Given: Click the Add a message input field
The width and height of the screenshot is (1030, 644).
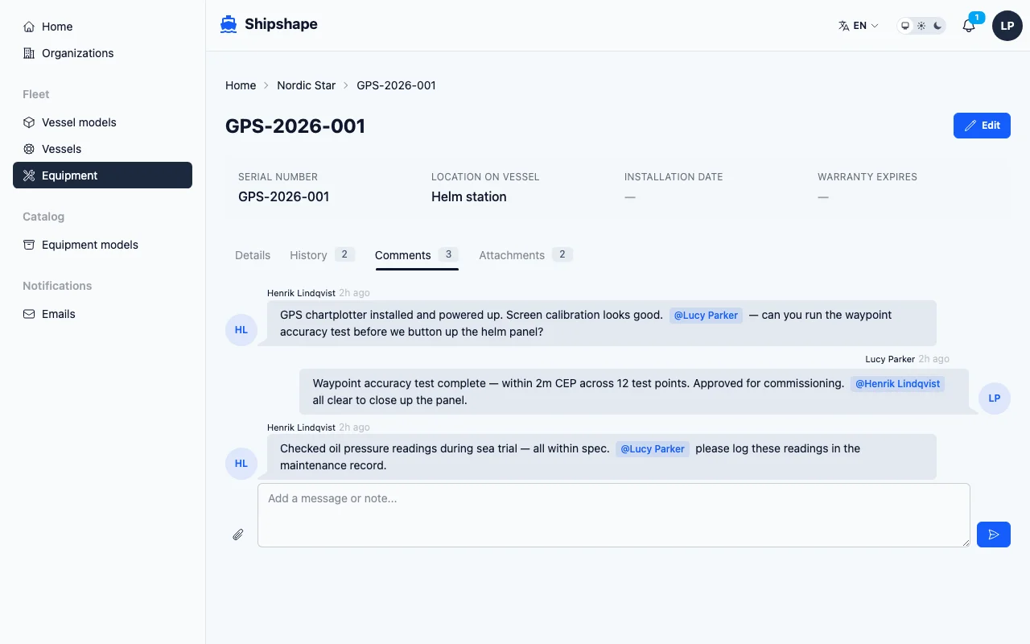Looking at the screenshot, I should [x=613, y=514].
